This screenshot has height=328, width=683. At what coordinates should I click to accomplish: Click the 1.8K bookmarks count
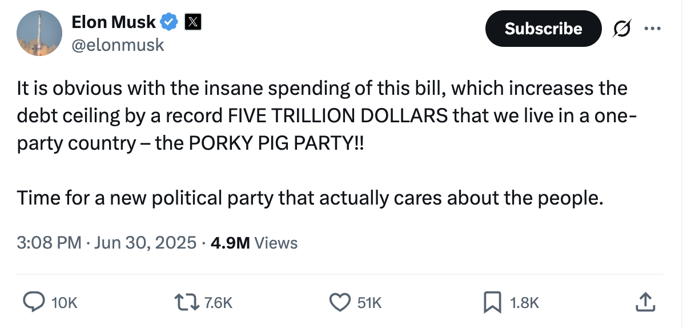point(524,302)
